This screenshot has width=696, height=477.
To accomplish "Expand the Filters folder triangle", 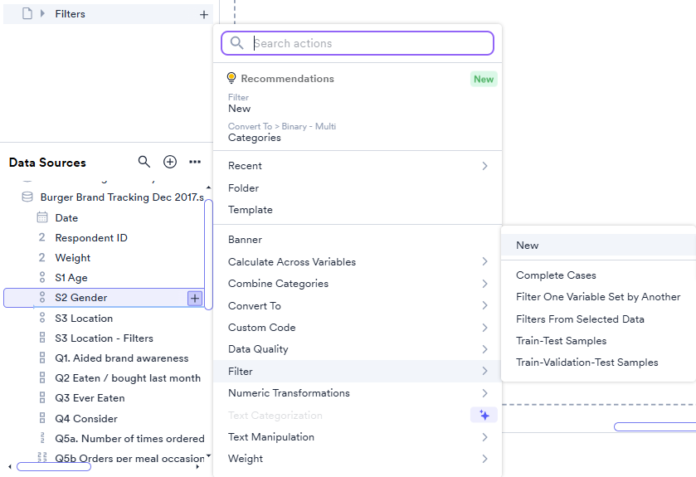I will coord(42,14).
